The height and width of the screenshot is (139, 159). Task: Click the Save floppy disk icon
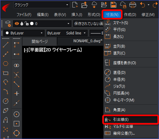point(113,5)
